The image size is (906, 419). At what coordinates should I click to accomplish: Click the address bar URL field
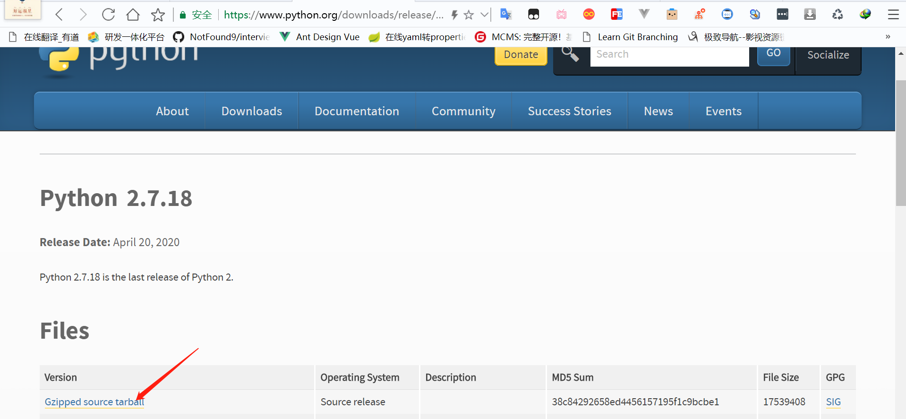(333, 15)
